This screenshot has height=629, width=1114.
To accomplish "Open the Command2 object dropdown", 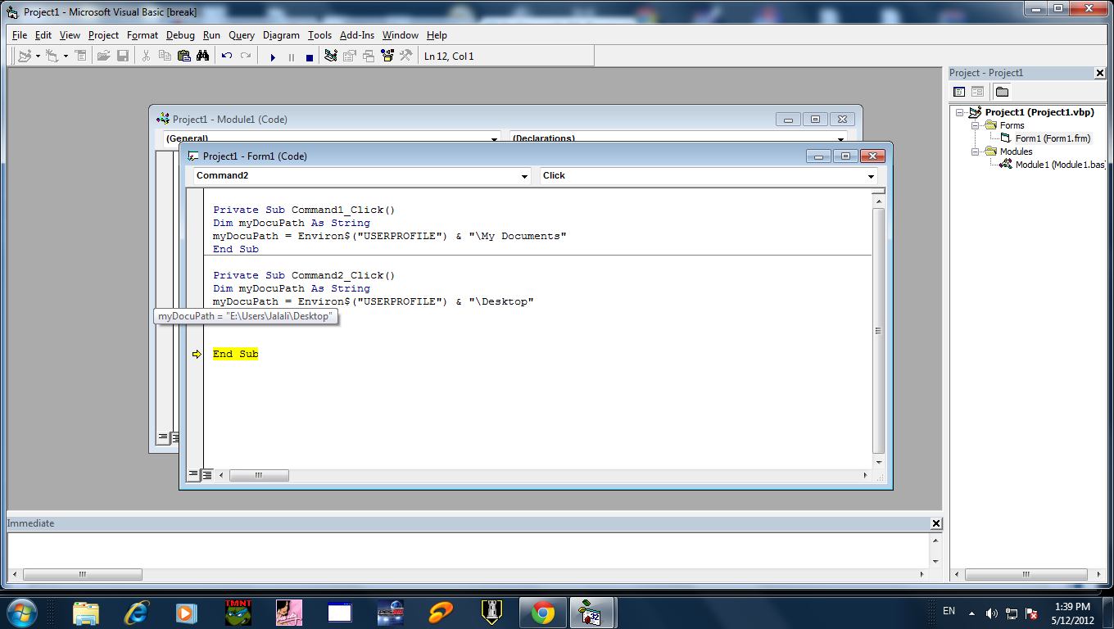I will click(x=524, y=176).
